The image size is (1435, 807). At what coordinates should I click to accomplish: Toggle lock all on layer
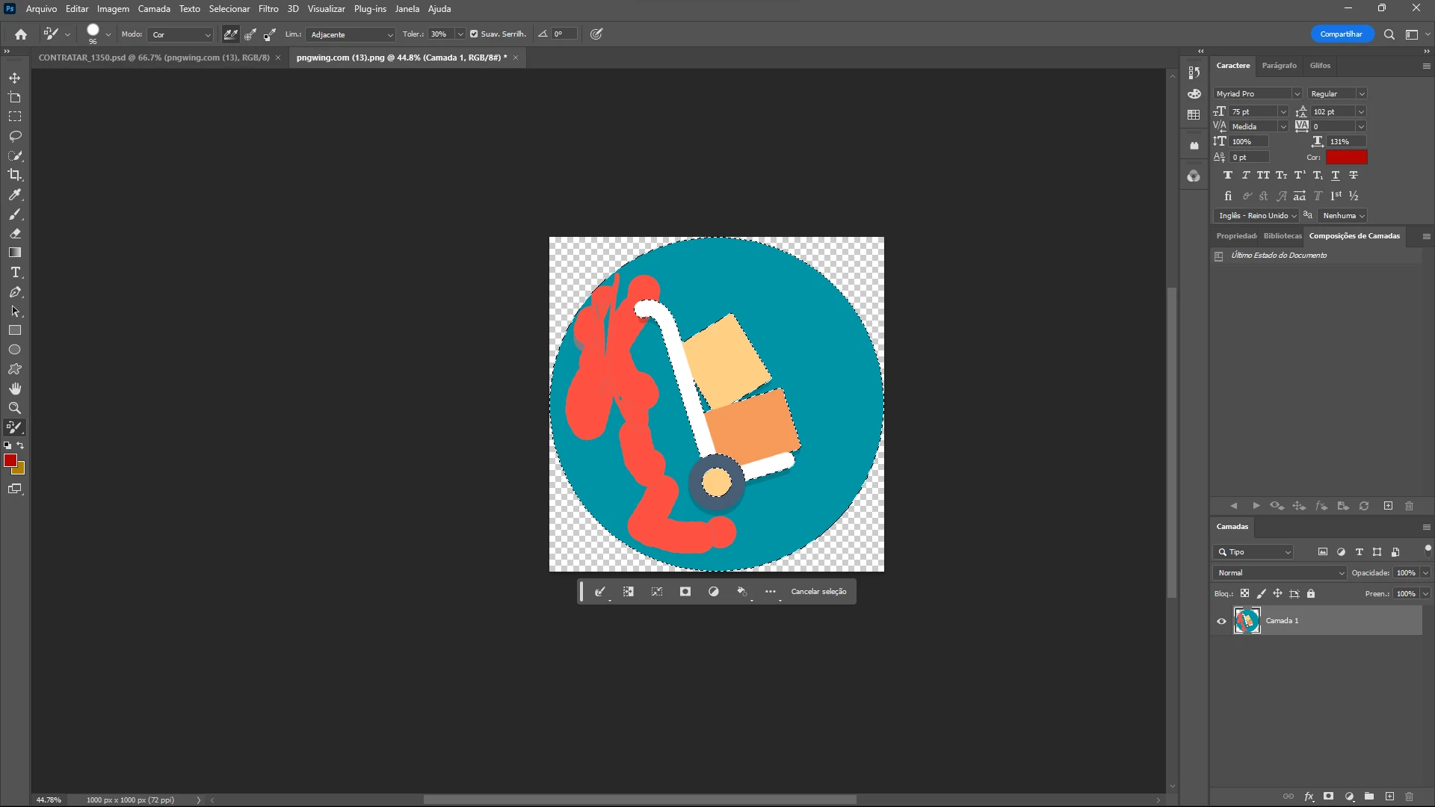pyautogui.click(x=1311, y=594)
